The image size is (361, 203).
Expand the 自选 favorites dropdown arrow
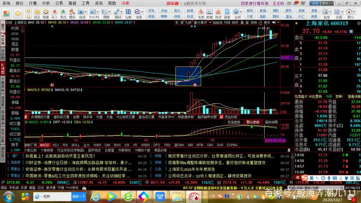point(86,12)
